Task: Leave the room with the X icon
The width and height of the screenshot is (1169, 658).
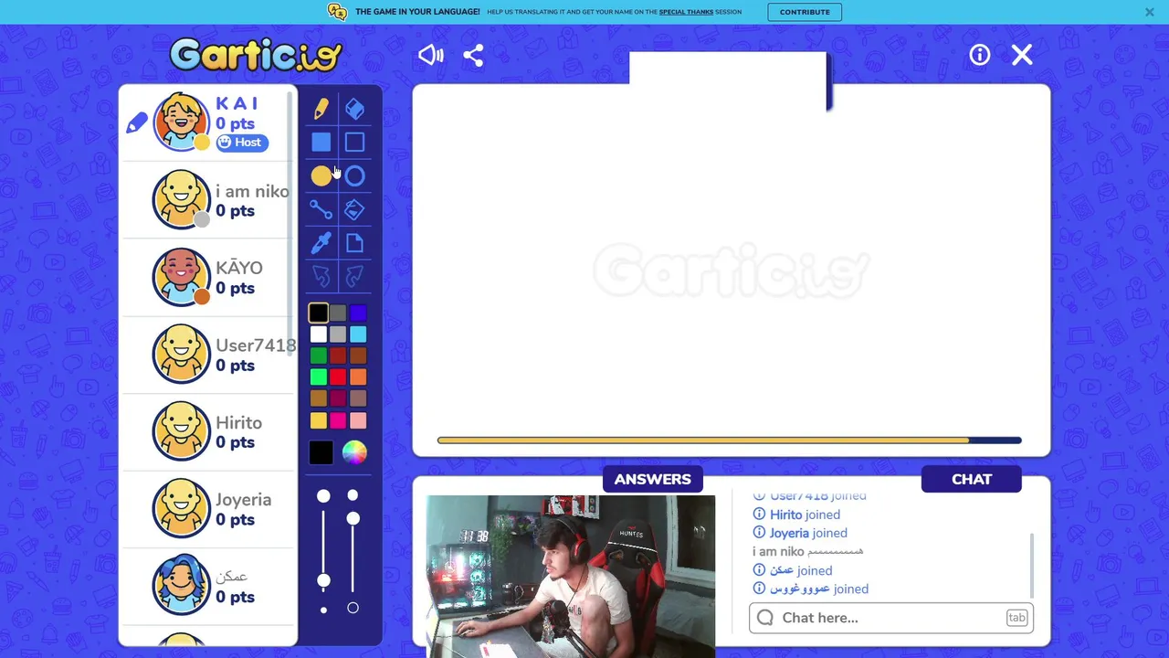Action: pyautogui.click(x=1022, y=55)
